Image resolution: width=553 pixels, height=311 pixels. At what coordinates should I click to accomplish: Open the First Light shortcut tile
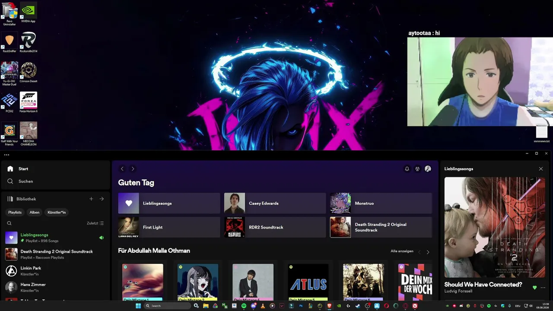coord(169,227)
